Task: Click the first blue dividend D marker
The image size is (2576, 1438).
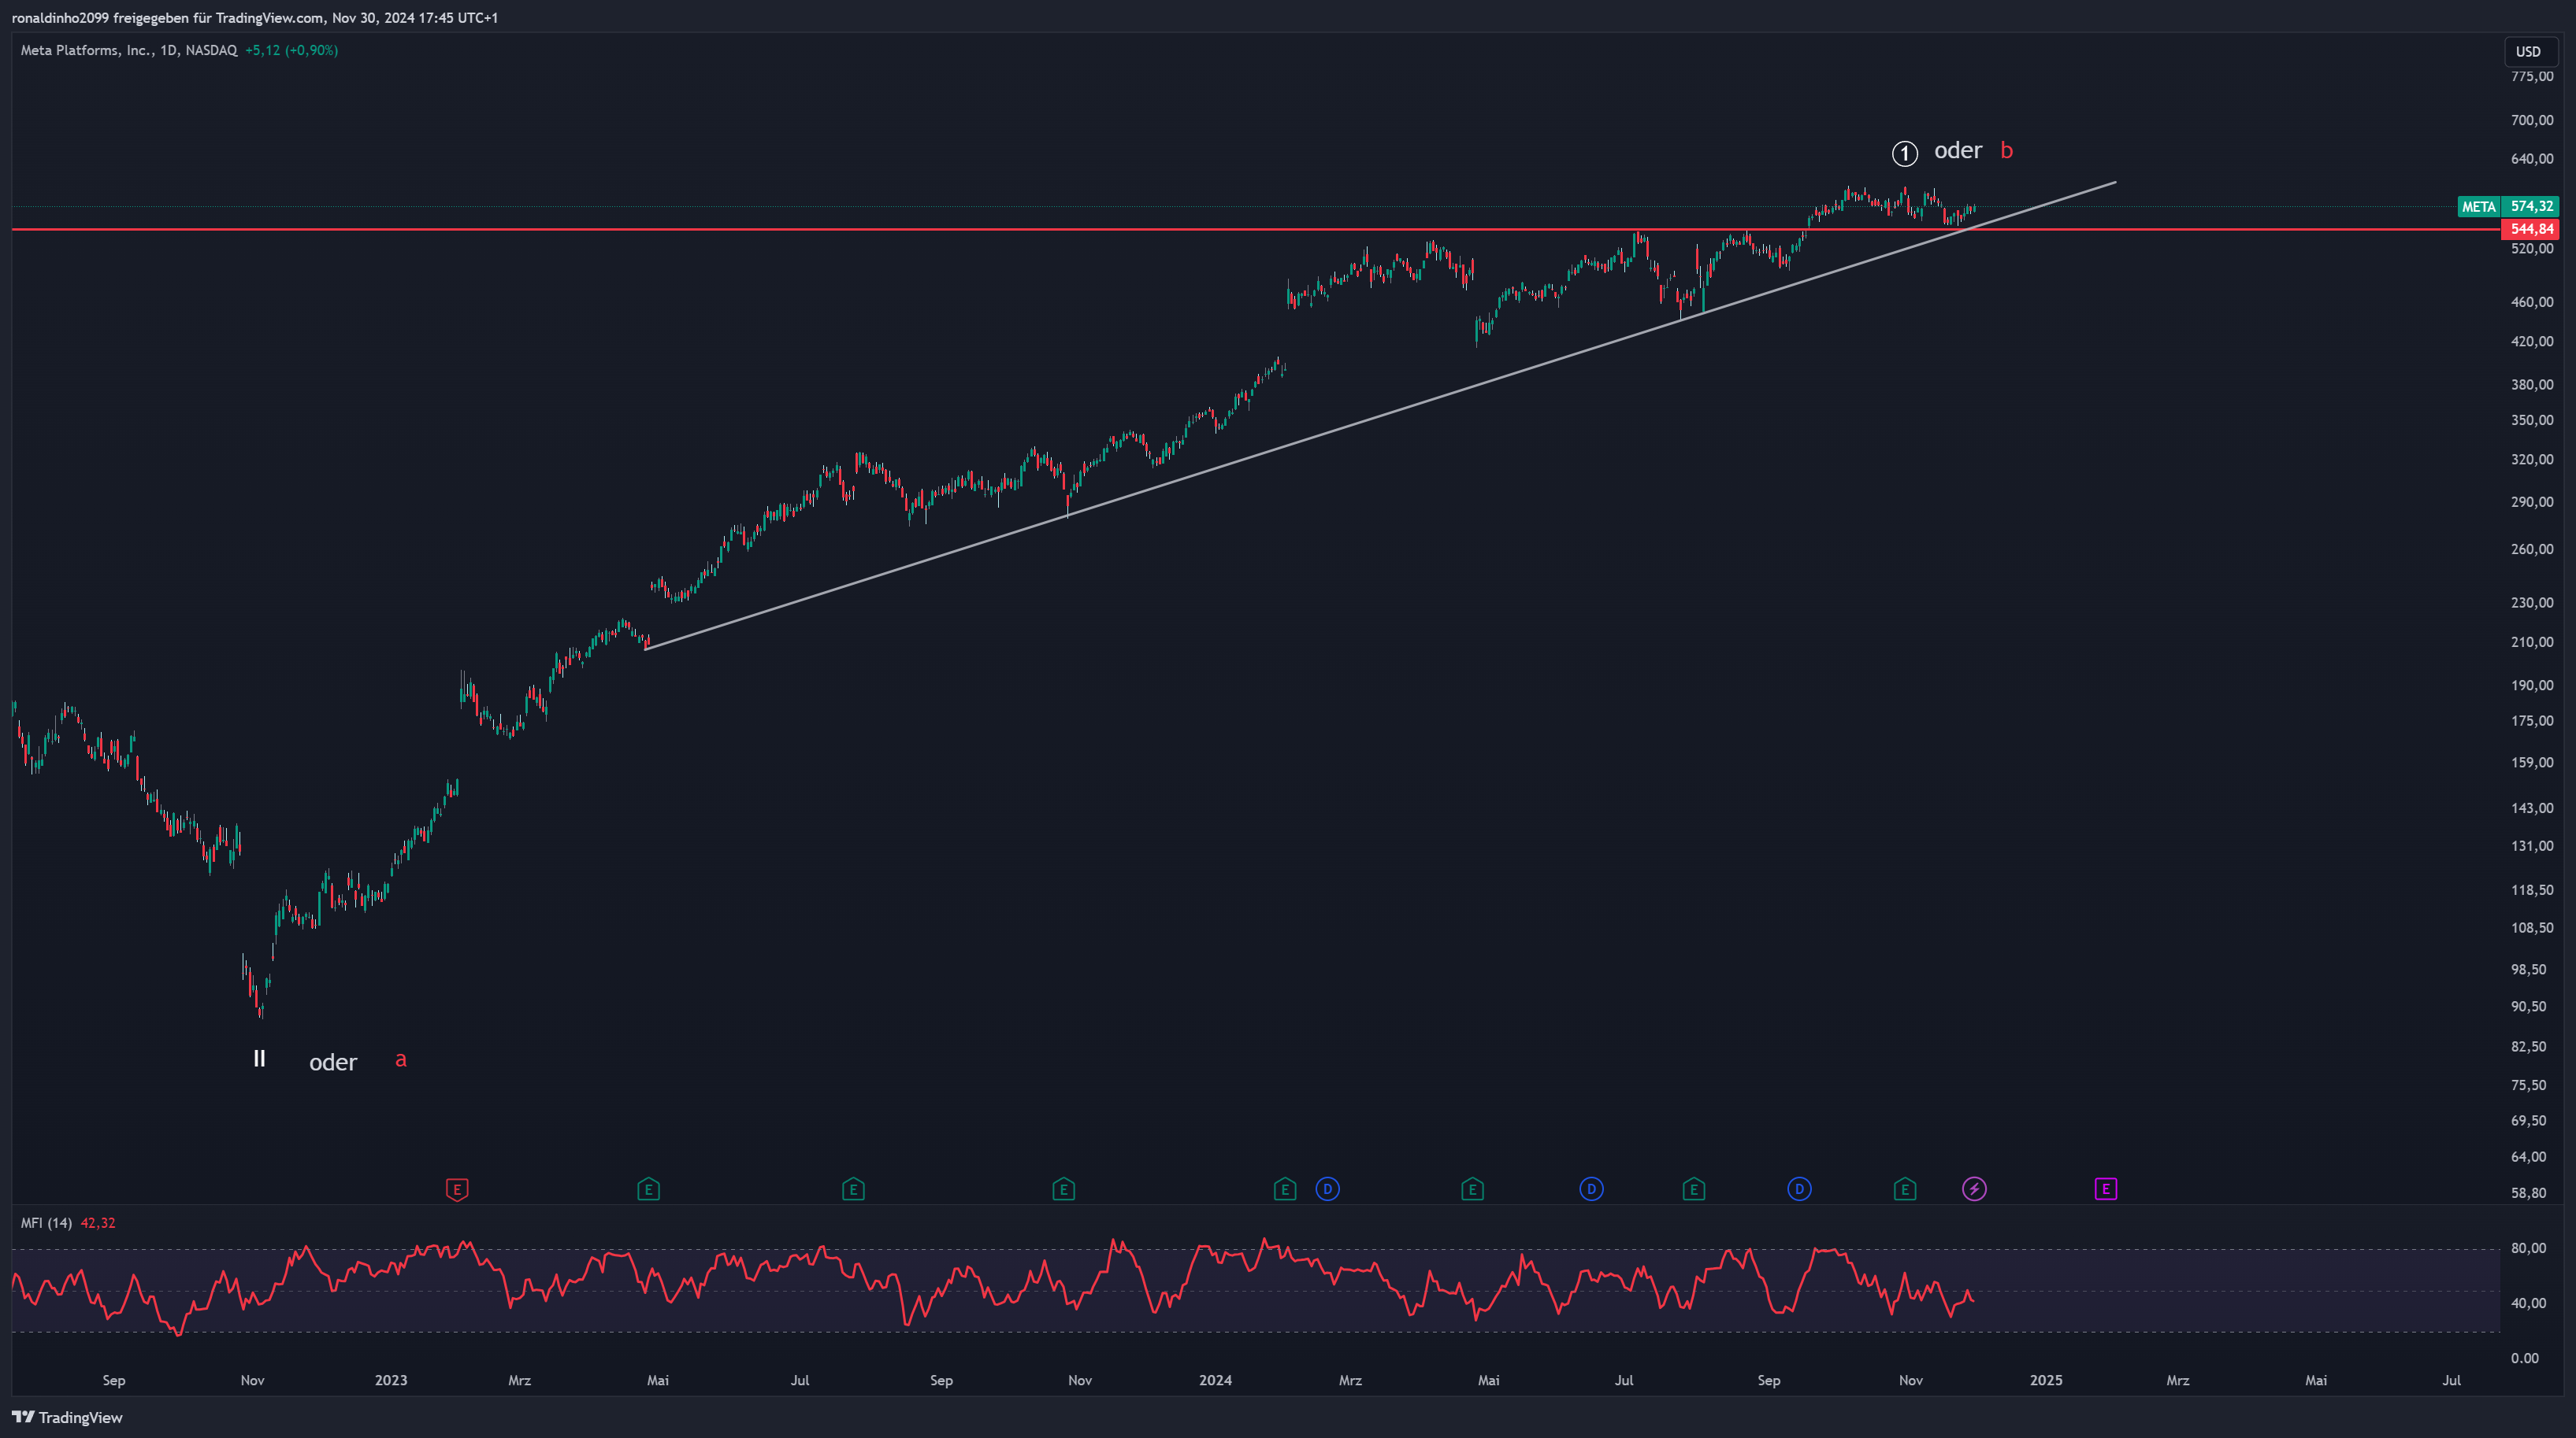Action: [1327, 1189]
